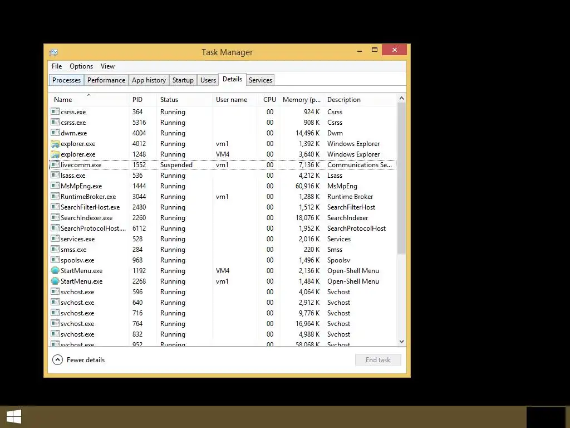
Task: Click StartMenu.exe shell icon for PID 2268
Action: 55,281
